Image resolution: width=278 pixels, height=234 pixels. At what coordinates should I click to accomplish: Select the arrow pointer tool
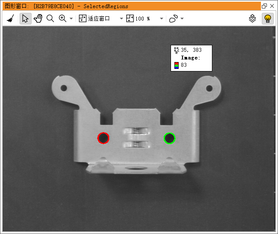click(26, 18)
